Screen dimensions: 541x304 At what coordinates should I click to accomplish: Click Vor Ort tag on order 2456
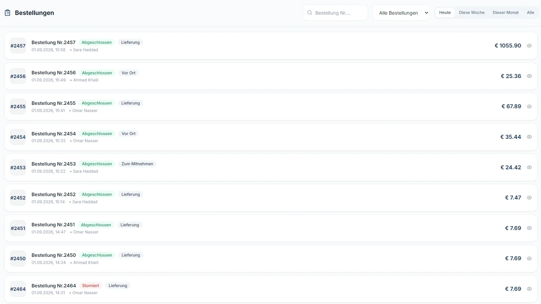(128, 73)
